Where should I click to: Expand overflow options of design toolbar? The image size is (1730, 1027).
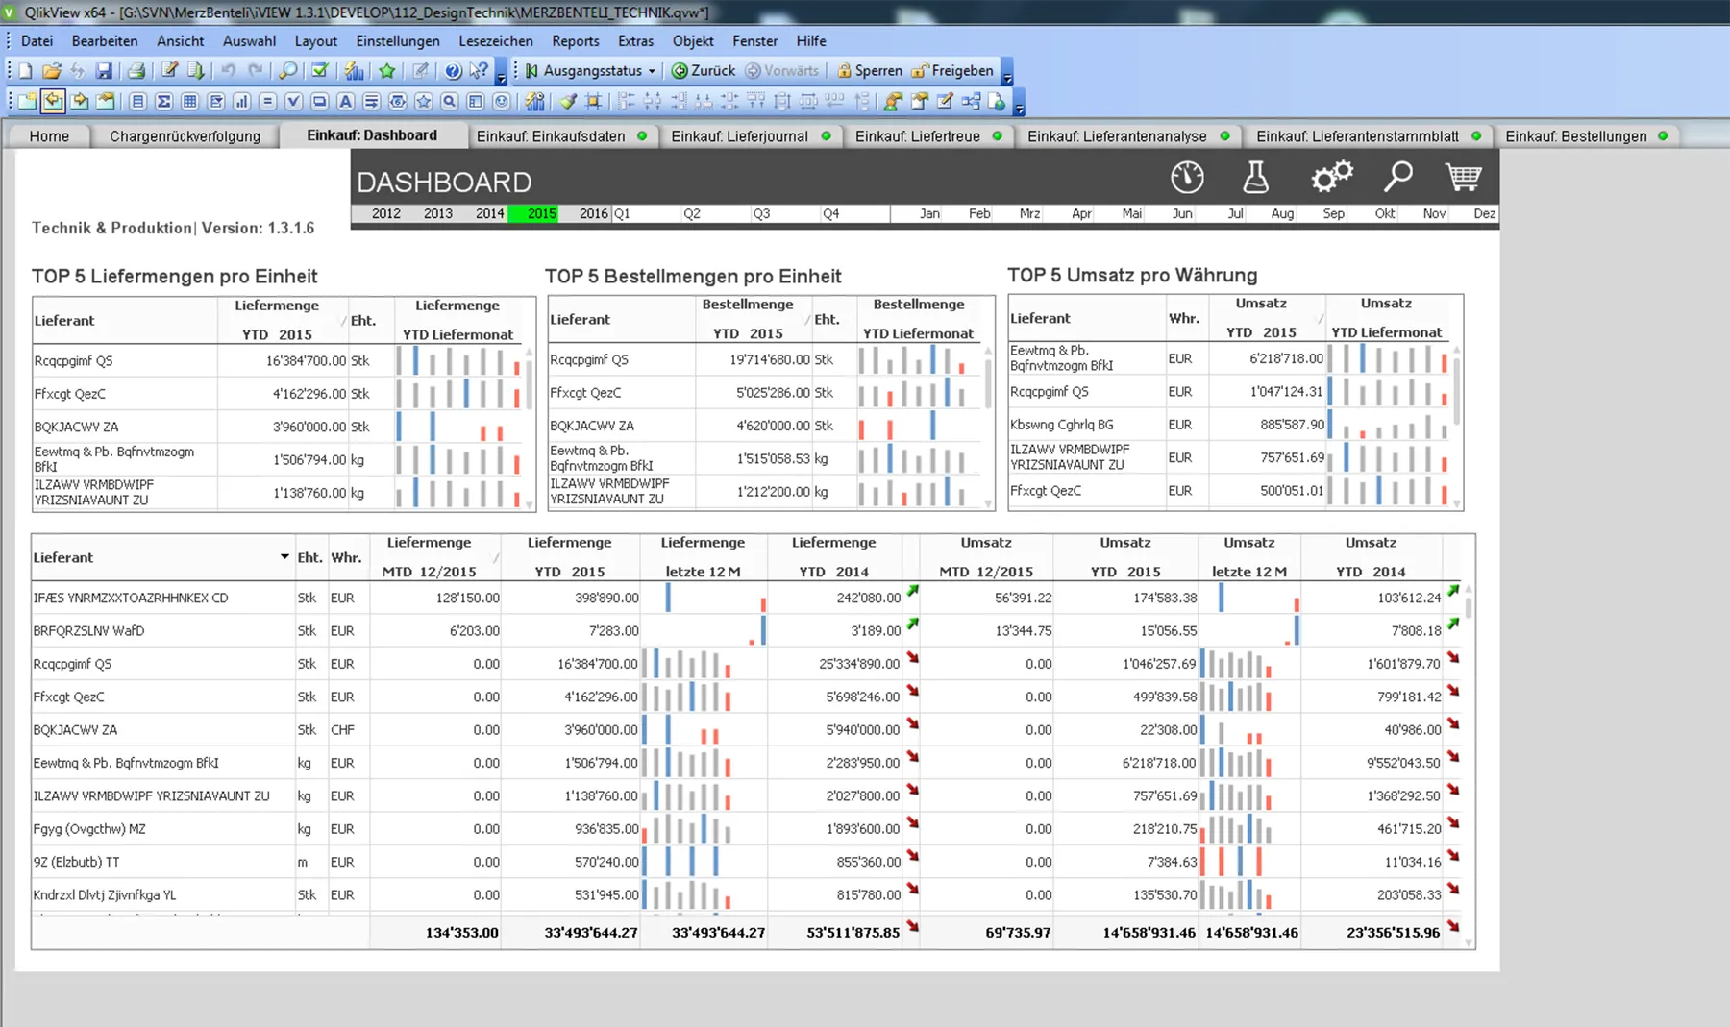pos(1019,103)
